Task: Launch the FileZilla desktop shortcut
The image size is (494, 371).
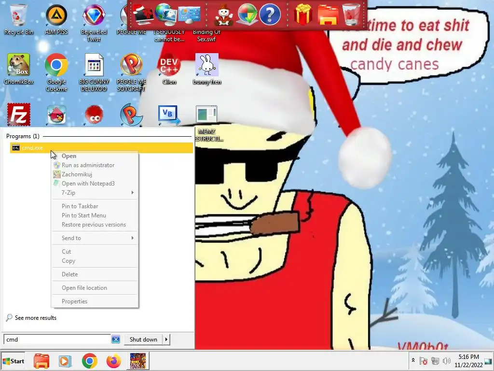Action: pos(19,114)
